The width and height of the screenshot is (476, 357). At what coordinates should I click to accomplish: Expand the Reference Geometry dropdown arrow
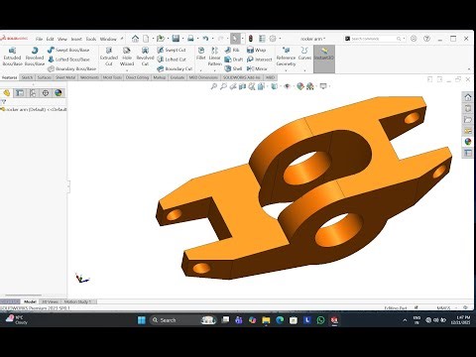[x=286, y=70]
